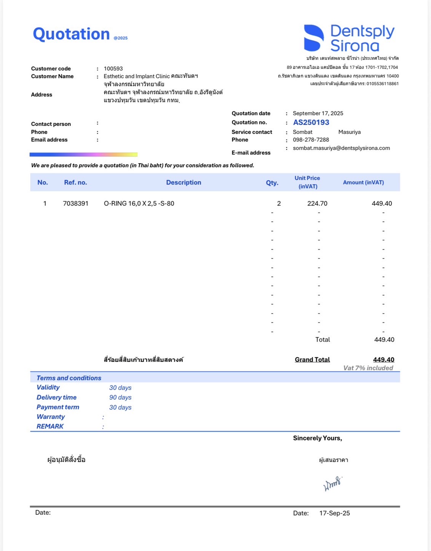Viewport: 431px width, 551px height.
Task: Select reference number 7038391
Action: coord(75,204)
